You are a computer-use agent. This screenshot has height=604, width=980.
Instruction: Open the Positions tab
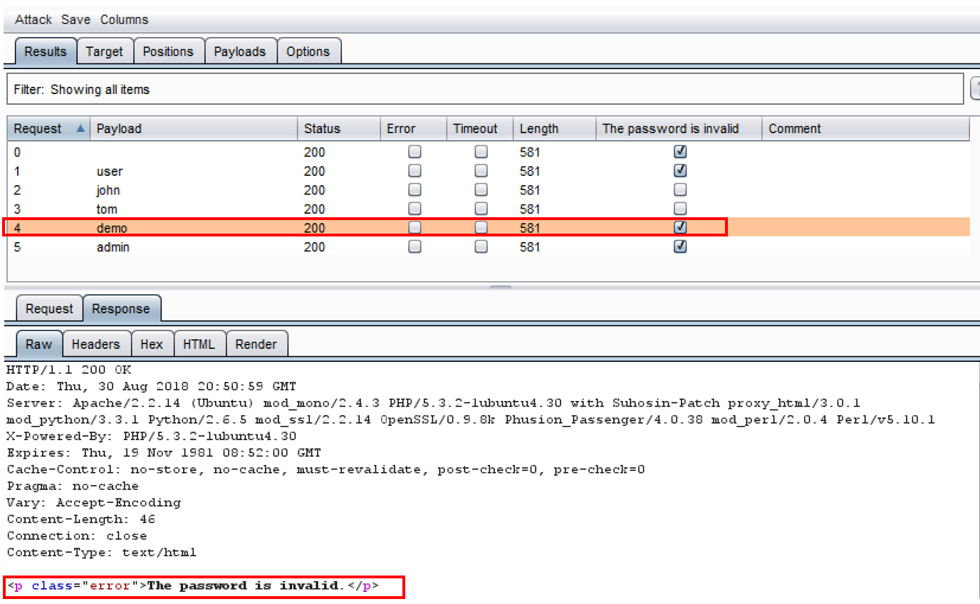coord(168,51)
